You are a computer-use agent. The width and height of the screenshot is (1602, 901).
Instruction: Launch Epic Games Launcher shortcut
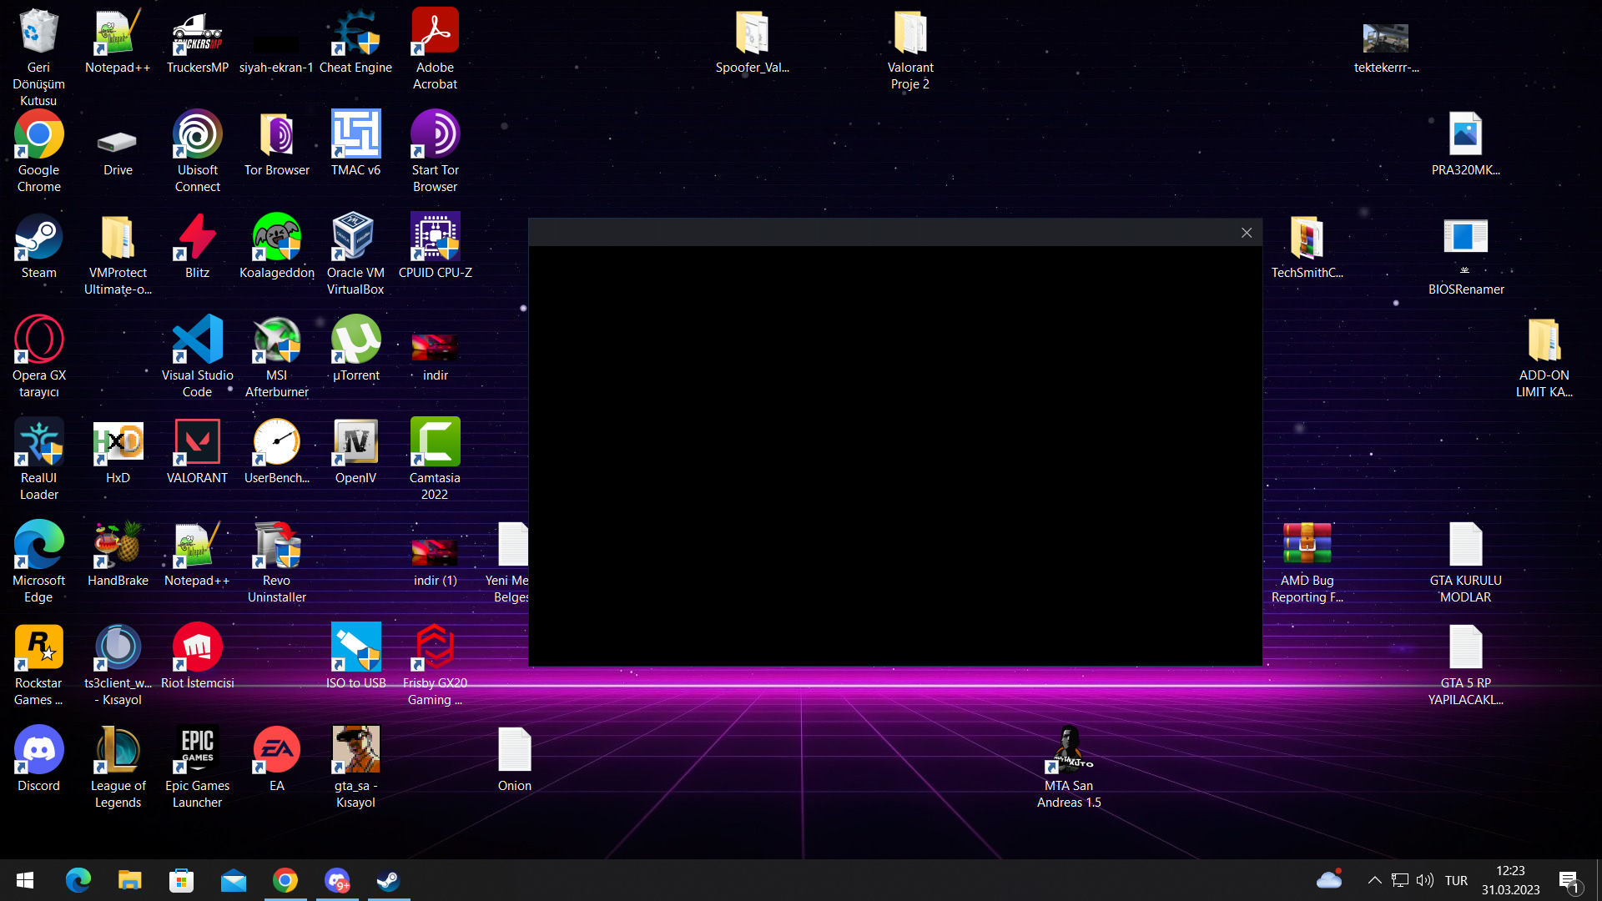pyautogui.click(x=197, y=767)
